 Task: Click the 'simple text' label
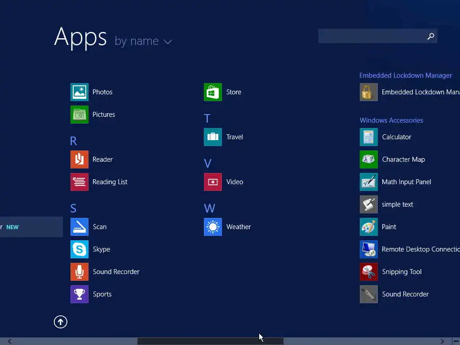pyautogui.click(x=397, y=204)
